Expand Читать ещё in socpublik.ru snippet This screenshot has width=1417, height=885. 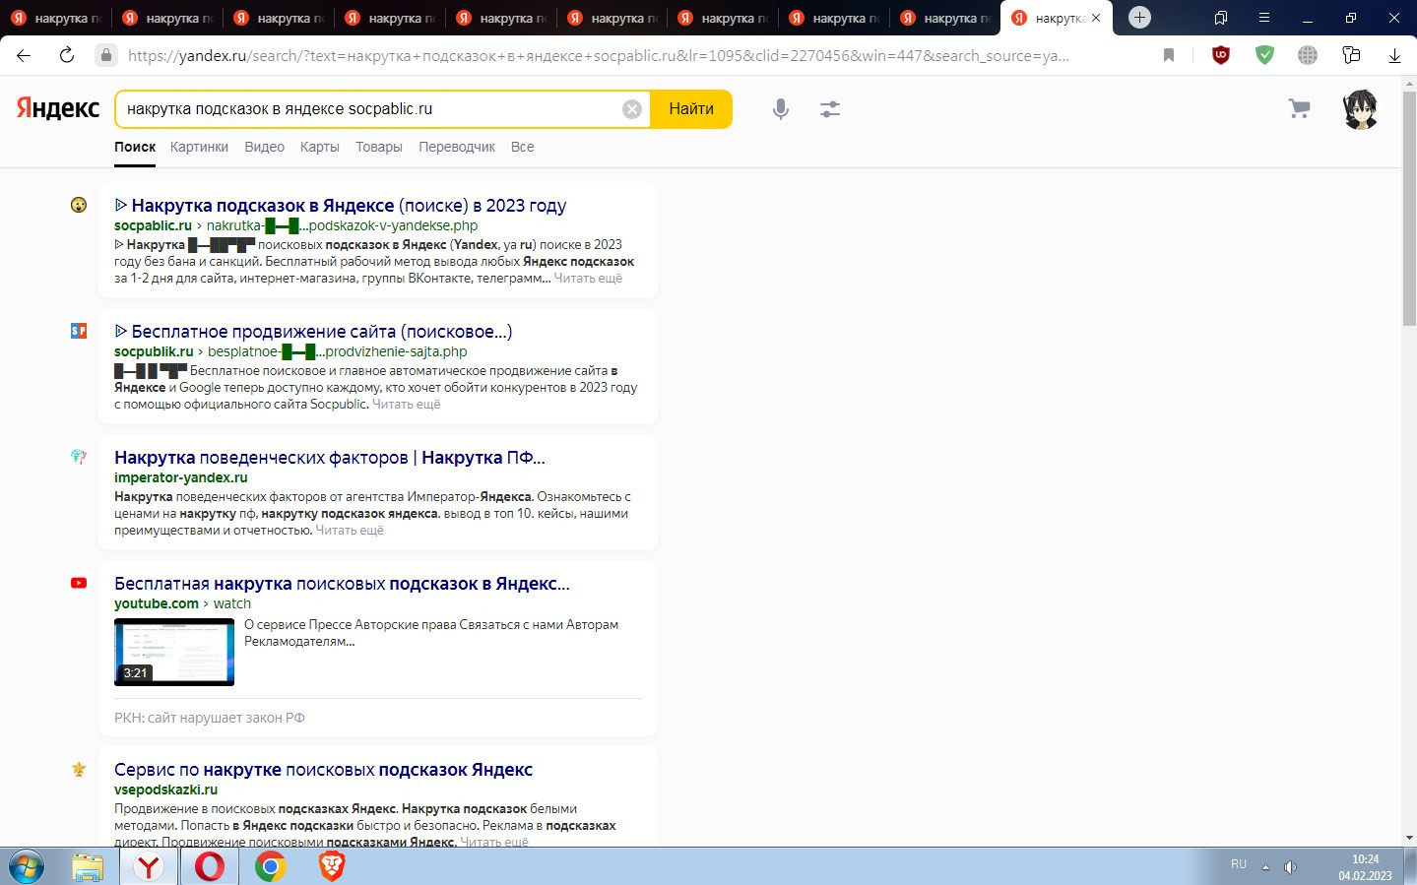(x=406, y=405)
